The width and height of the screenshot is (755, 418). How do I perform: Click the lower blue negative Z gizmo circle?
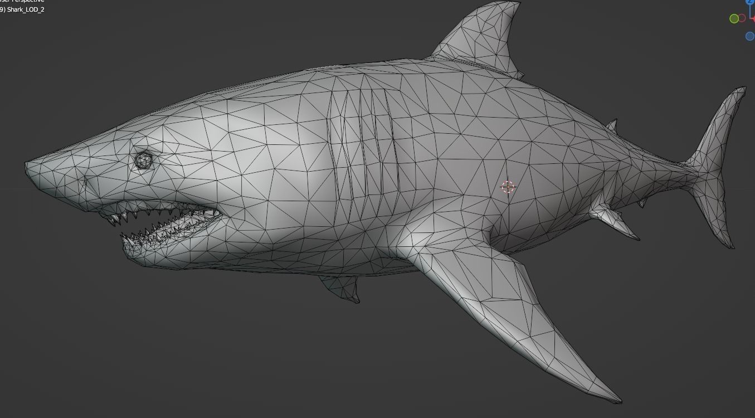(750, 36)
